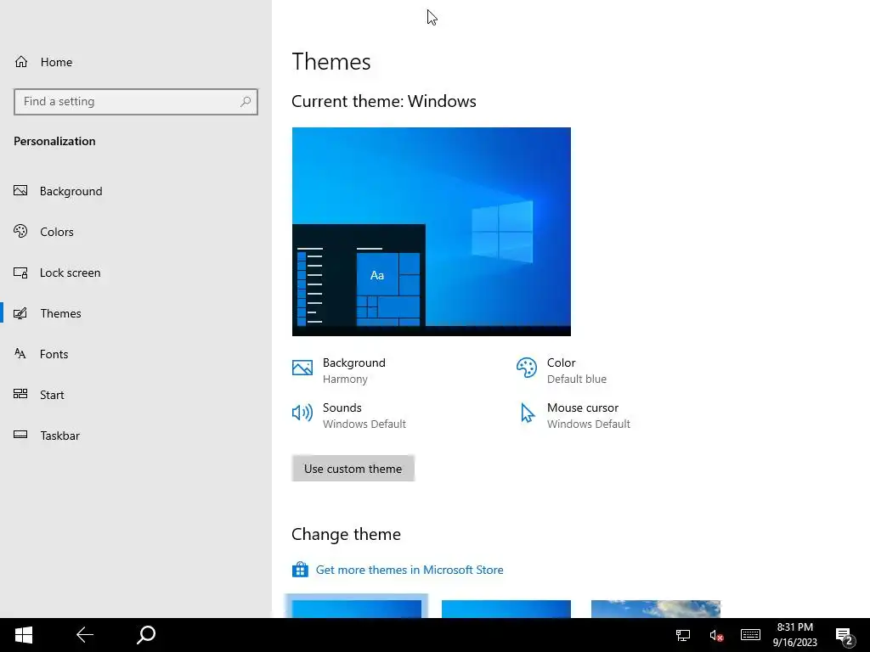Select the Themes icon in sidebar
The image size is (870, 652).
[20, 313]
